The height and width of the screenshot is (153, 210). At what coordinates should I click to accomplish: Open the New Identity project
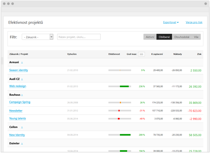pyautogui.click(x=17, y=135)
